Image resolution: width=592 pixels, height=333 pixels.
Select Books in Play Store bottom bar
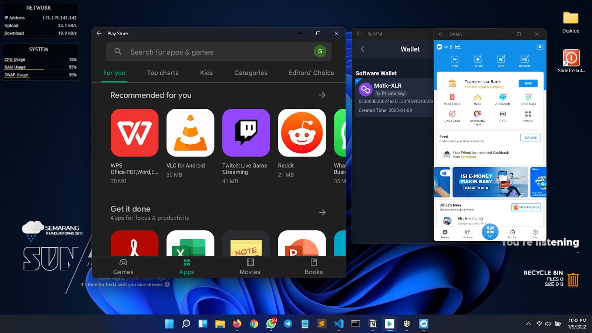[314, 267]
